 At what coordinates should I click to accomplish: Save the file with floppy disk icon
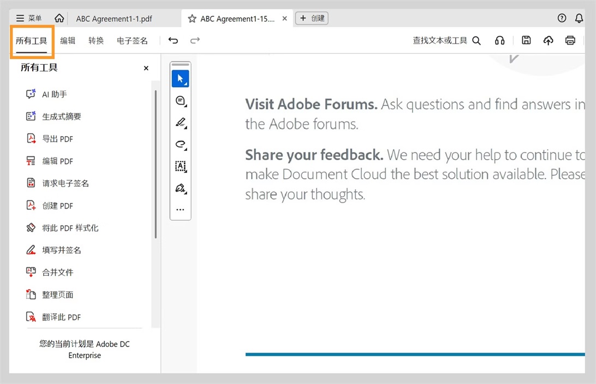(x=526, y=40)
